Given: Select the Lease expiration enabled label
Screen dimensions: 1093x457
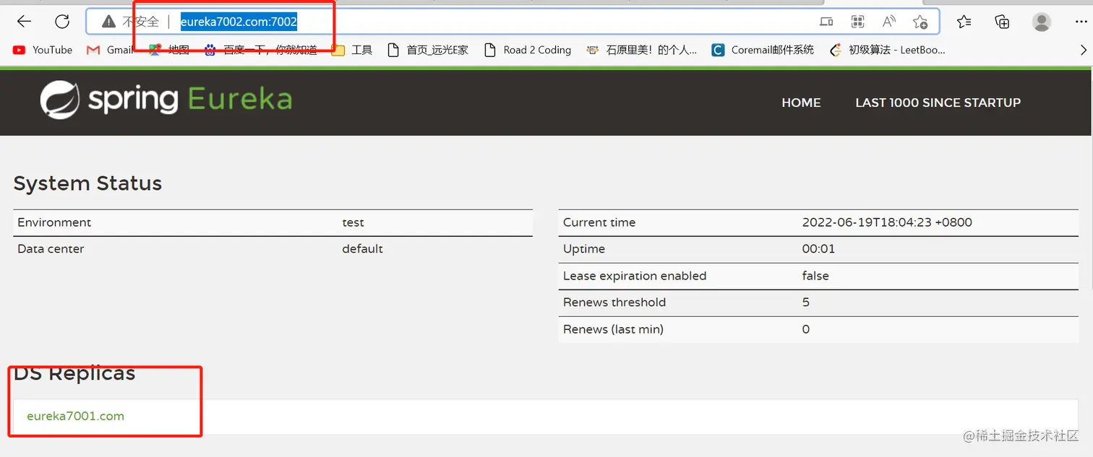Looking at the screenshot, I should 635,276.
